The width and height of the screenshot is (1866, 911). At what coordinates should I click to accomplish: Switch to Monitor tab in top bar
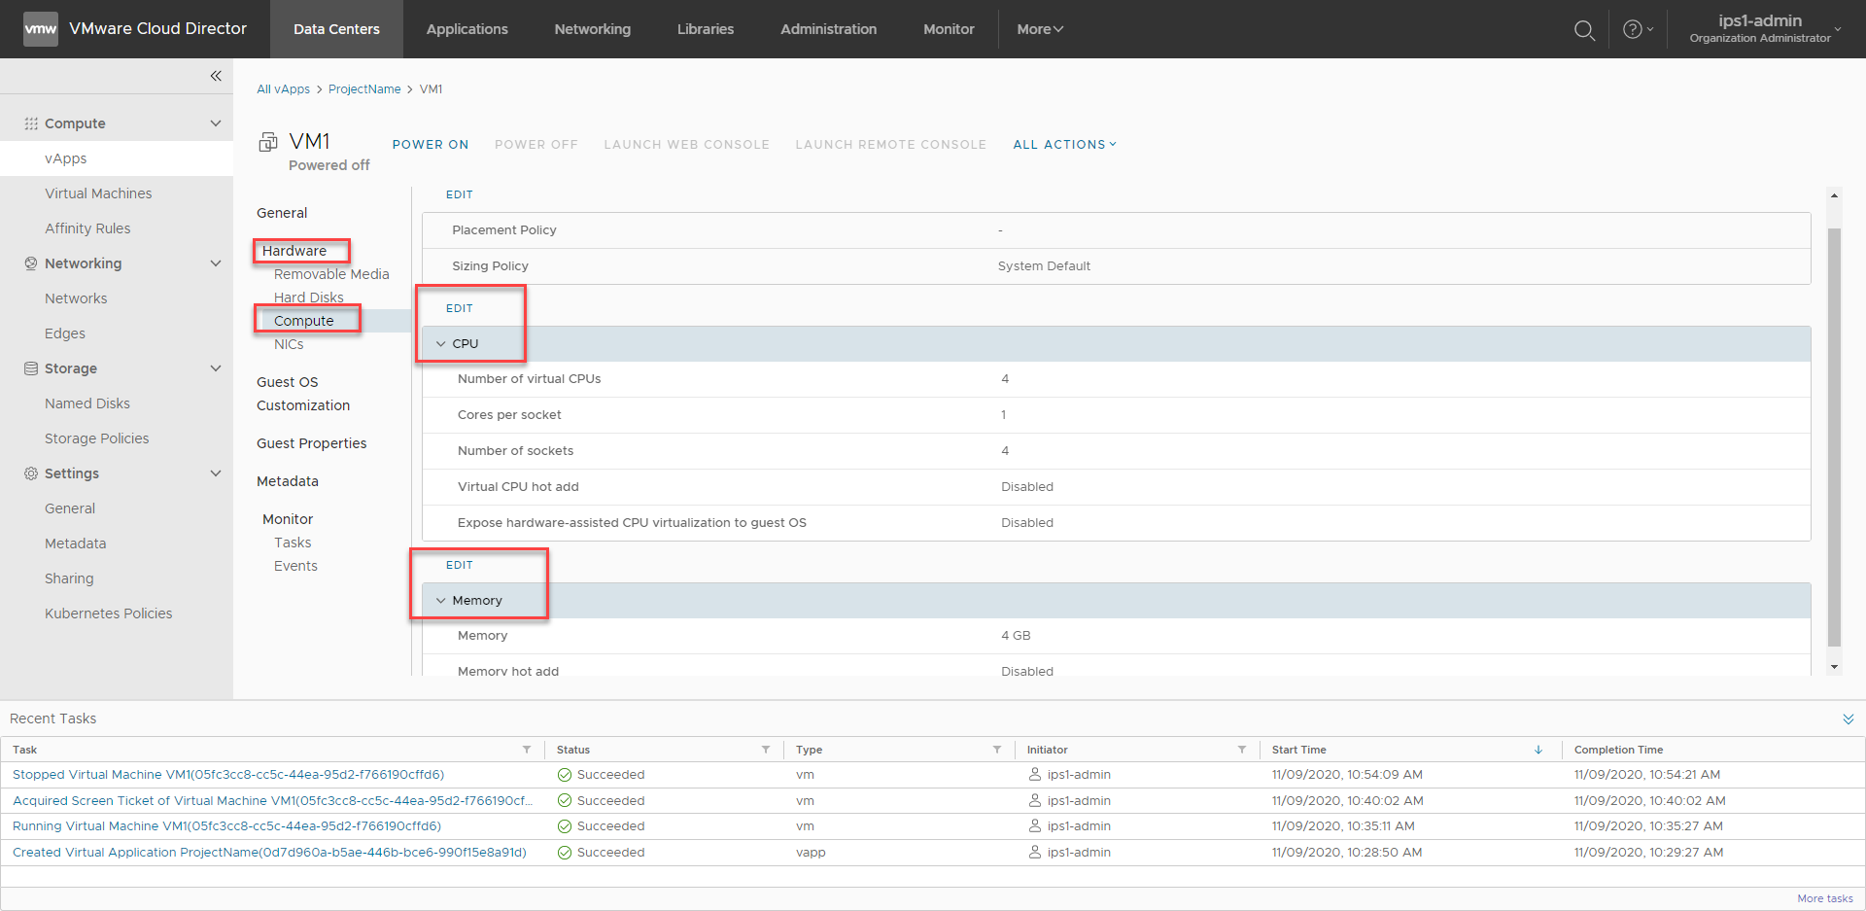pos(949,29)
